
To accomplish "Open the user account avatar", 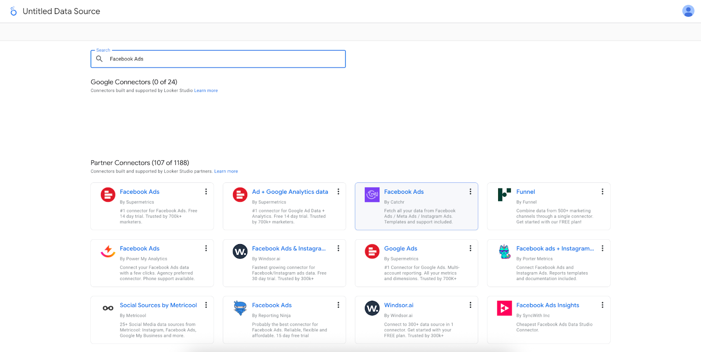I will [x=688, y=11].
